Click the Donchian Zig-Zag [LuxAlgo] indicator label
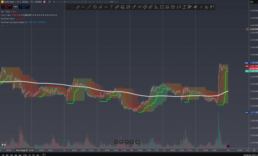258x156 pixels. coord(13,22)
